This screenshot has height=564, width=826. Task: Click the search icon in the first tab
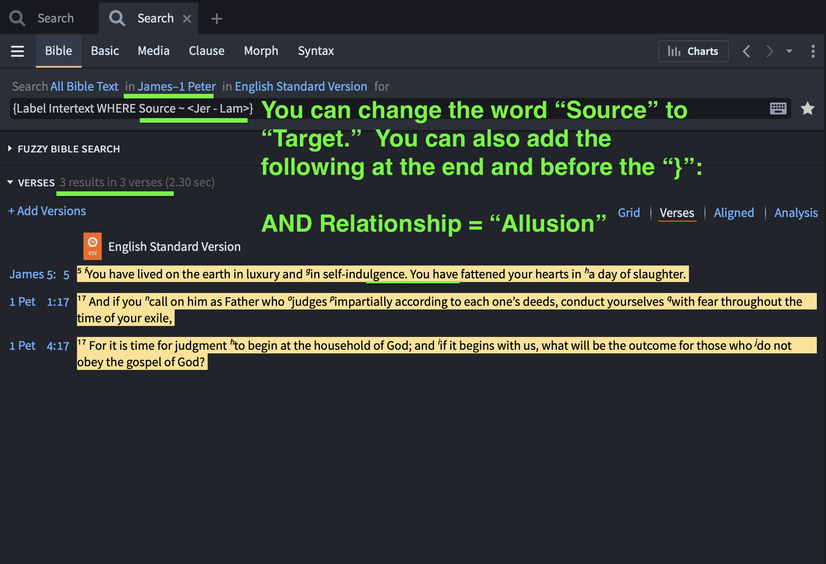(x=17, y=18)
